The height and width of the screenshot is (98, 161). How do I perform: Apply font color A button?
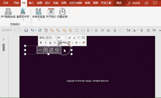click(76, 43)
